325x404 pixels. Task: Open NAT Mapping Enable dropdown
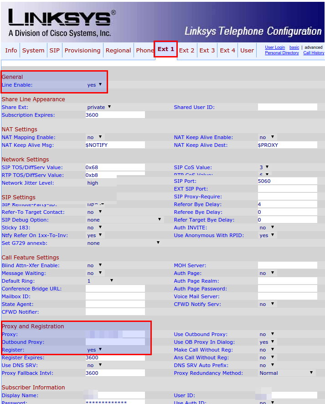[x=94, y=137]
